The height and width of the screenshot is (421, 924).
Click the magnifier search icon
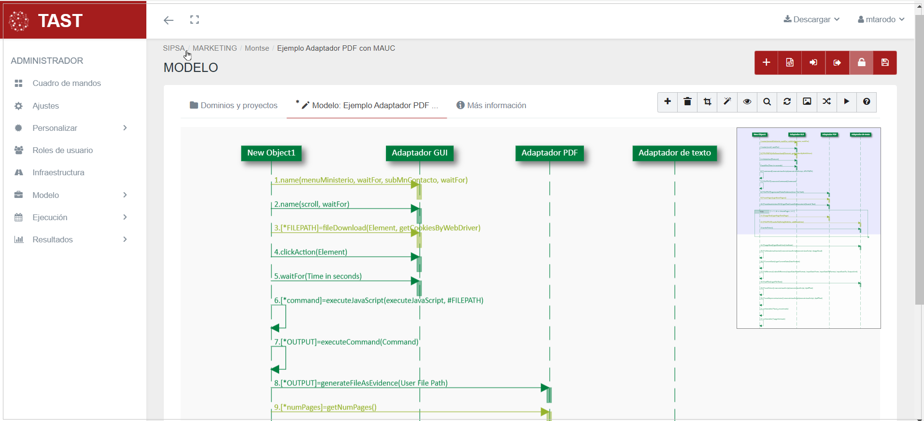[x=767, y=102]
